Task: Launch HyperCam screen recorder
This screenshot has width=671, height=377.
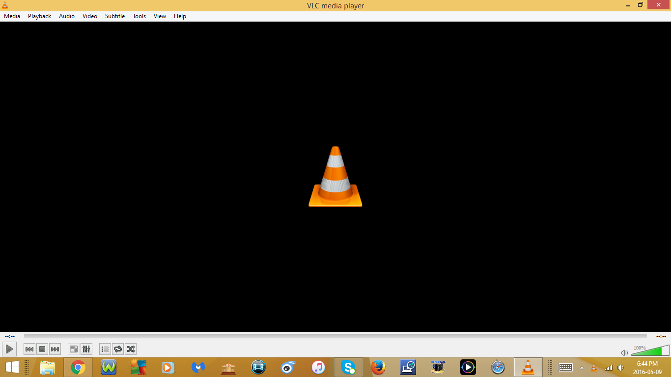Action: click(438, 367)
